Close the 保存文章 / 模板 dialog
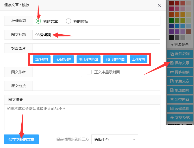194x148 pixels. pyautogui.click(x=159, y=5)
